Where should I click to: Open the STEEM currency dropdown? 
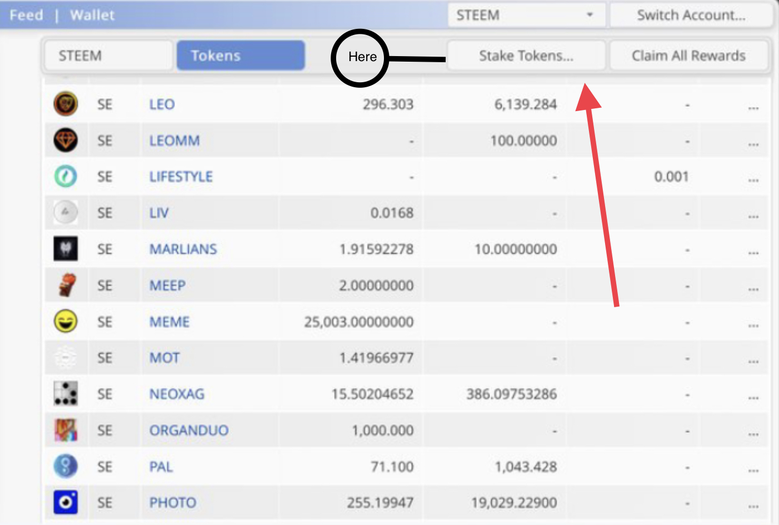click(x=526, y=15)
